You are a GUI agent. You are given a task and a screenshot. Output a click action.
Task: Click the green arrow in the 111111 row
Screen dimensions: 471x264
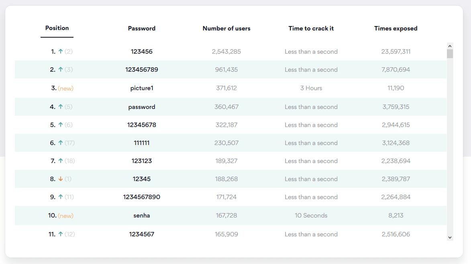click(61, 143)
